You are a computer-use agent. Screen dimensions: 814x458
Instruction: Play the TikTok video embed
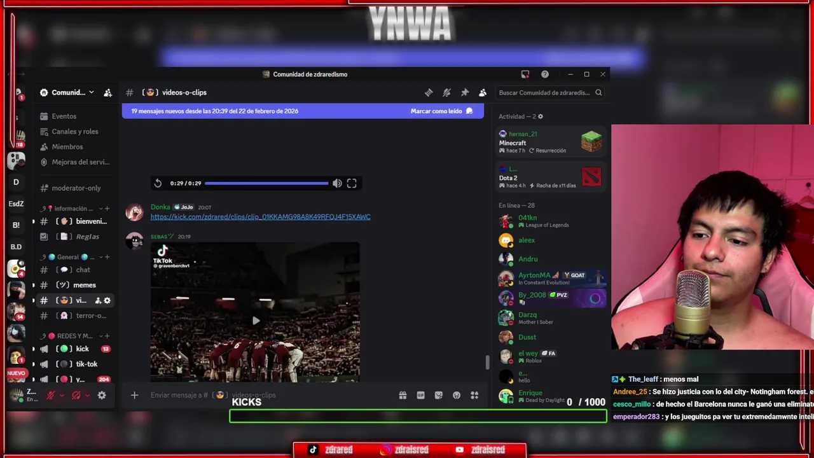pyautogui.click(x=255, y=321)
